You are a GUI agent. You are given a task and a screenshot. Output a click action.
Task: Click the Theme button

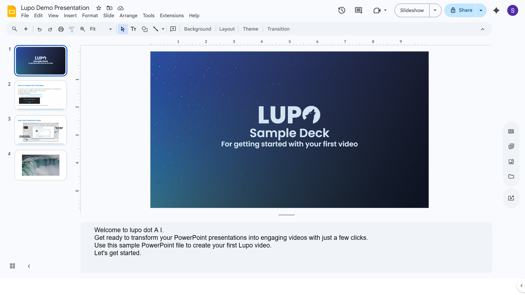[x=250, y=29]
